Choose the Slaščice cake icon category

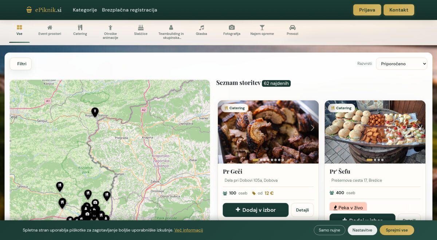pos(141,27)
